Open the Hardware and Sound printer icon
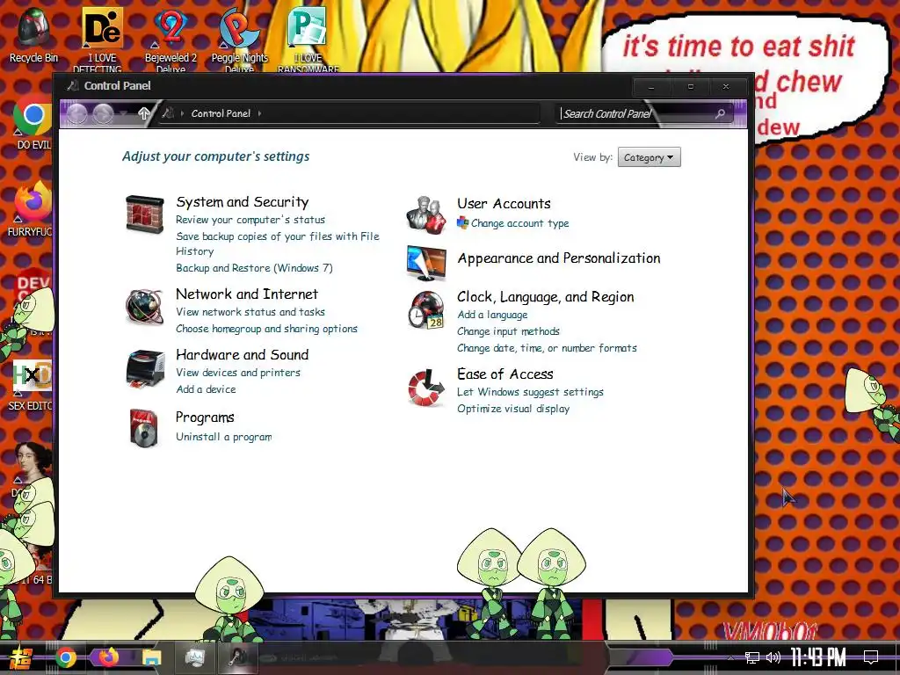 coord(145,368)
